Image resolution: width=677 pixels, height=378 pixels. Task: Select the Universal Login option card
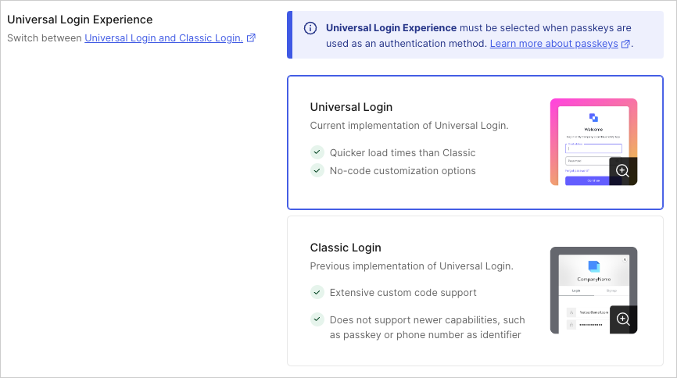475,142
